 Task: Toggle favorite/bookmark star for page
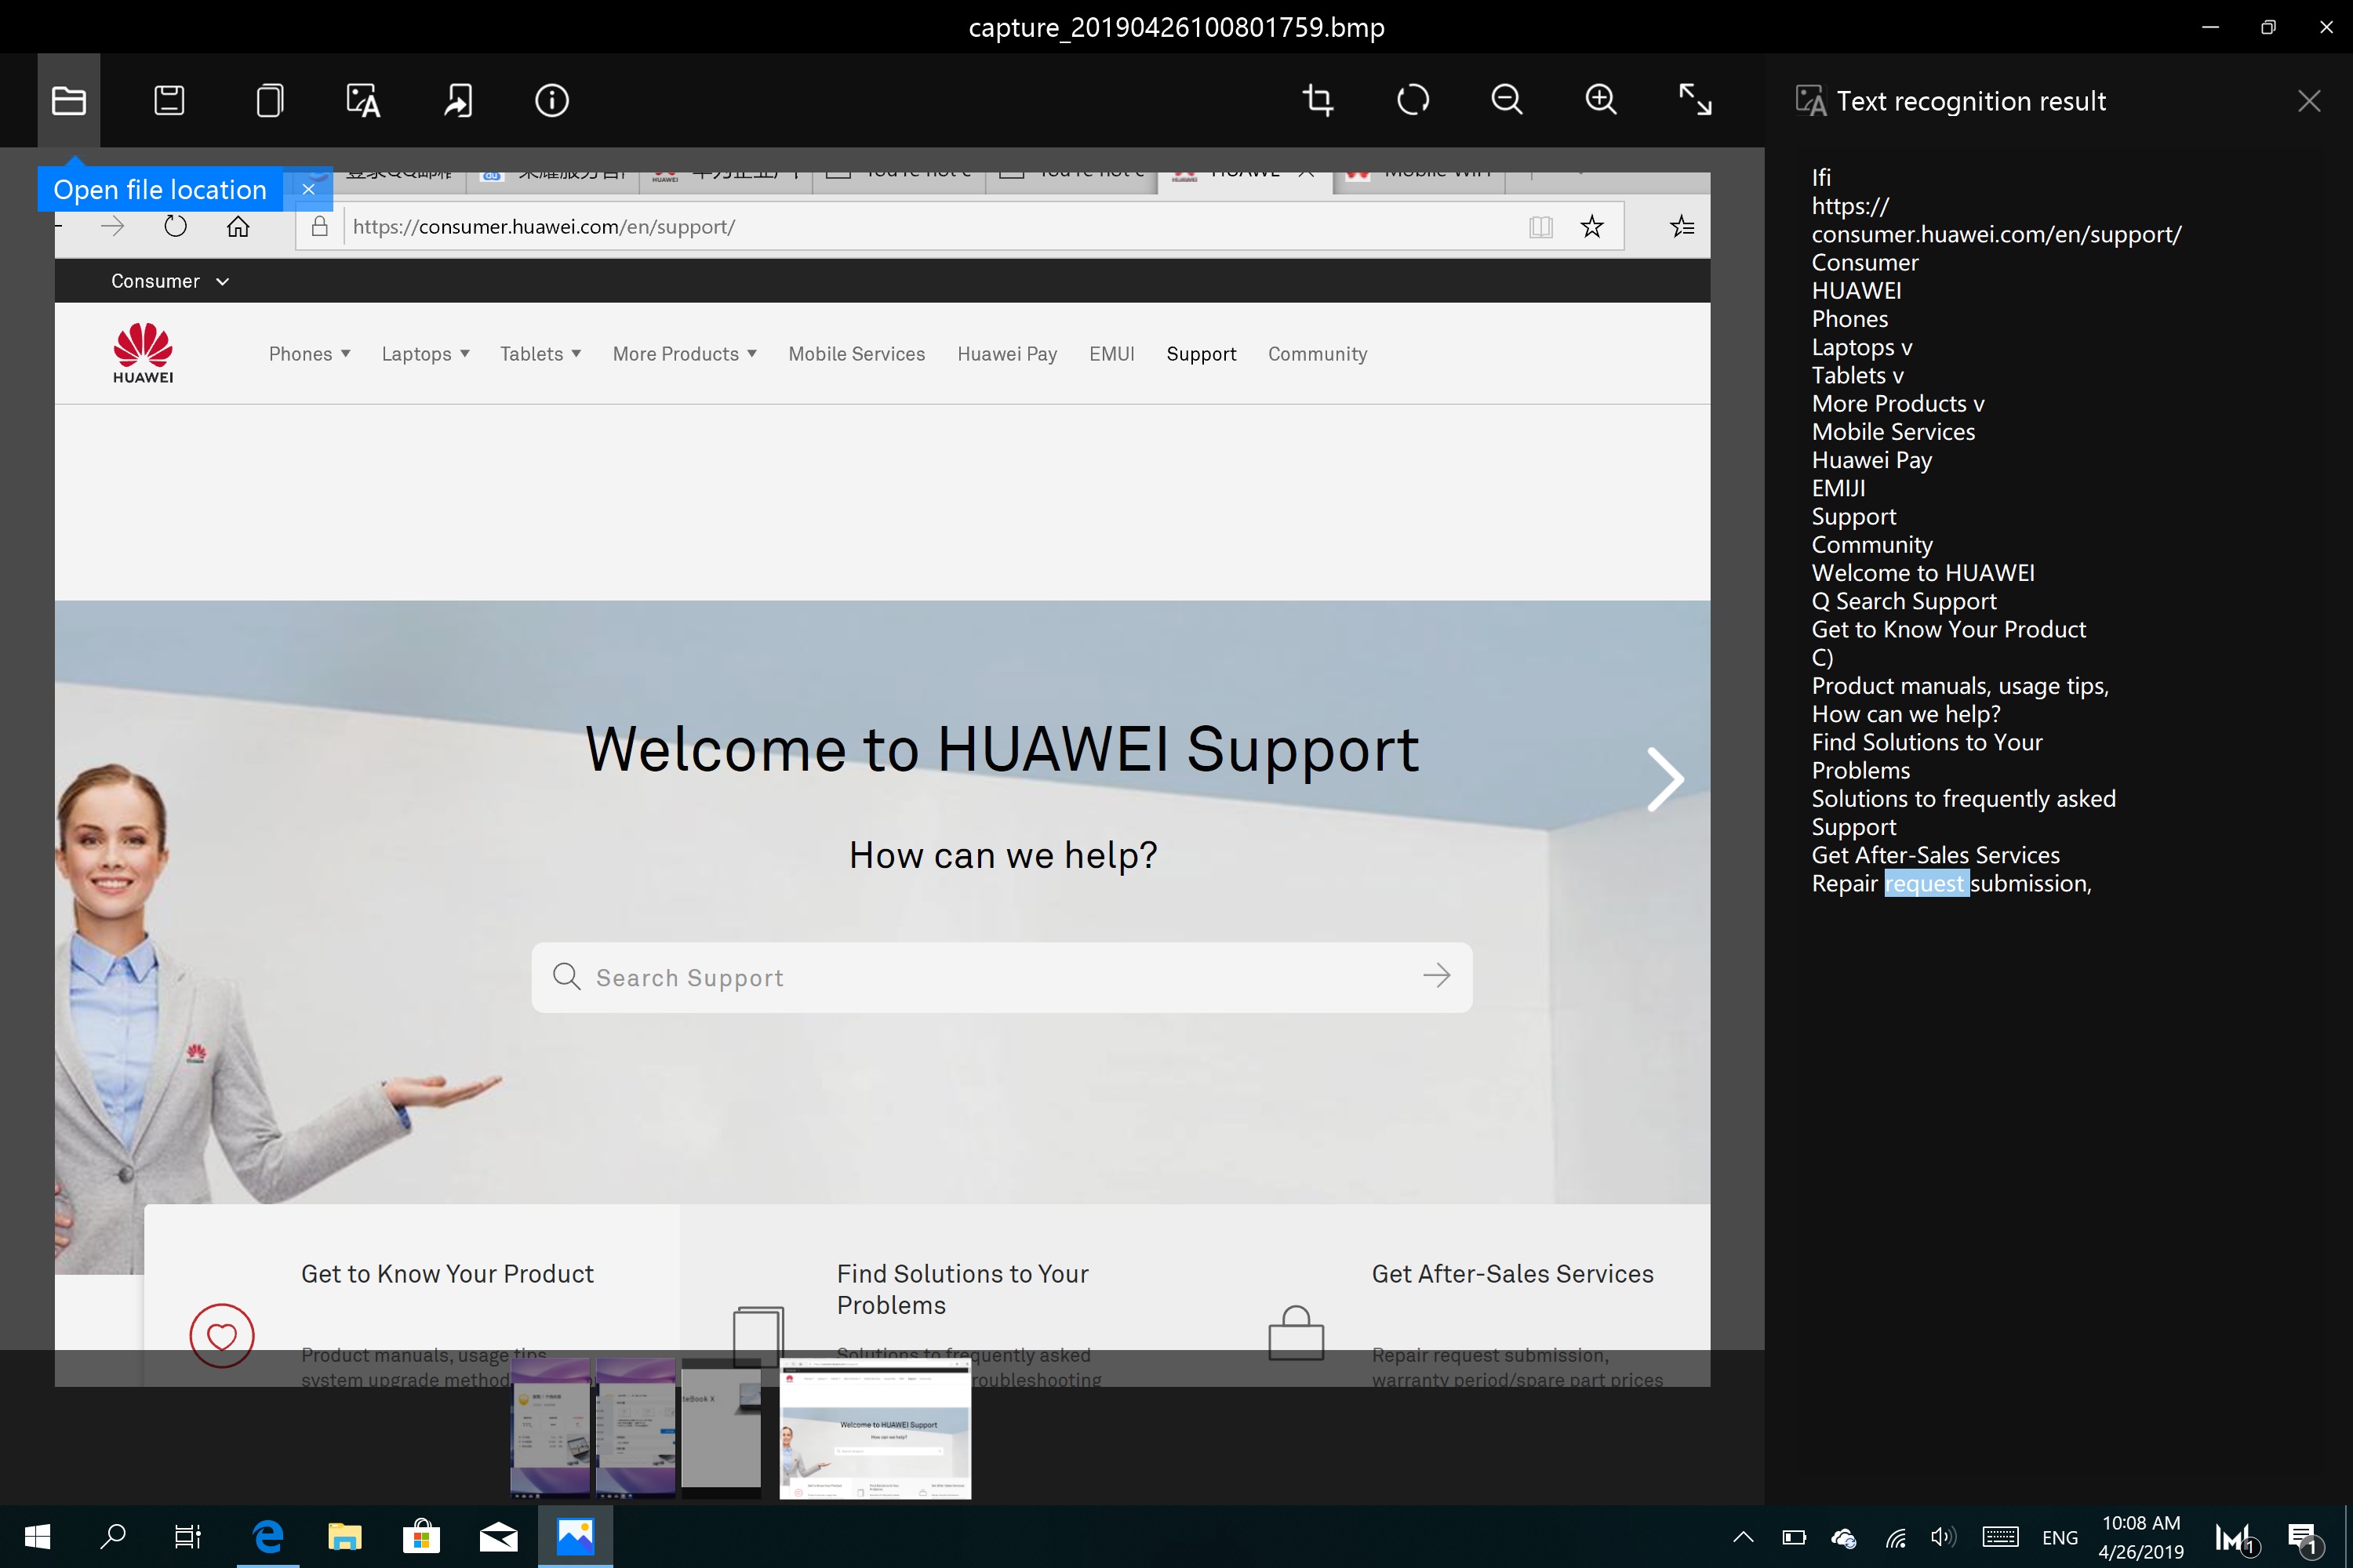click(x=1591, y=226)
